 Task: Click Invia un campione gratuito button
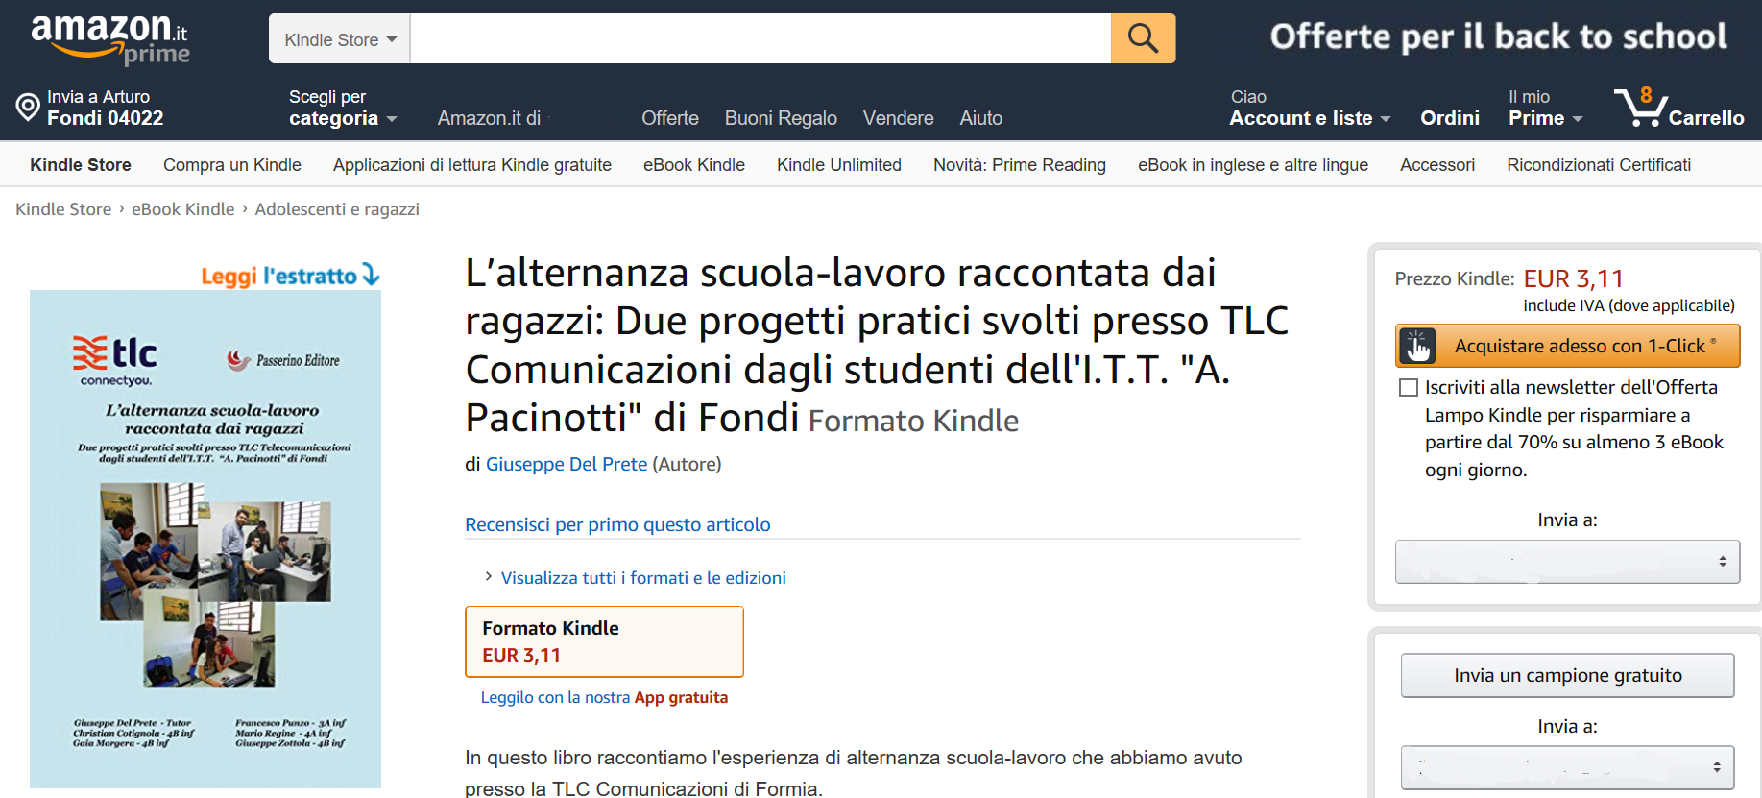click(1567, 676)
